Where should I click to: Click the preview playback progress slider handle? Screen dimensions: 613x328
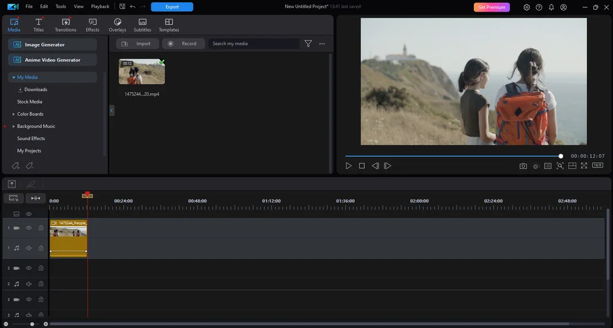pos(561,156)
